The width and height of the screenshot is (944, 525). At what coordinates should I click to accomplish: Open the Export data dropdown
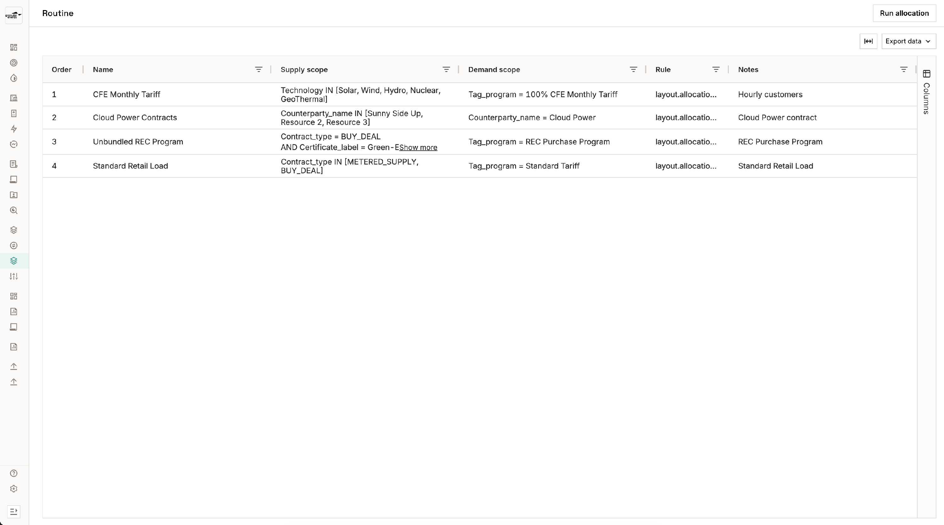908,42
